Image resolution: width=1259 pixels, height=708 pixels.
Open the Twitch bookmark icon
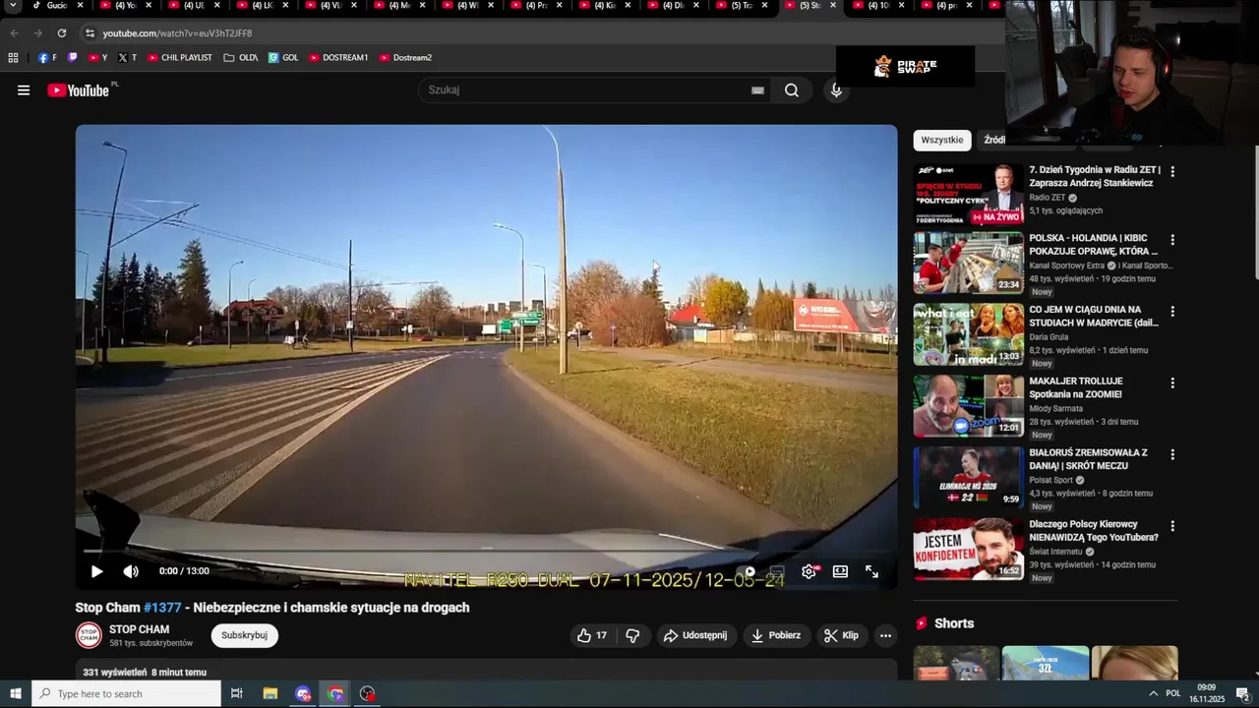[72, 58]
